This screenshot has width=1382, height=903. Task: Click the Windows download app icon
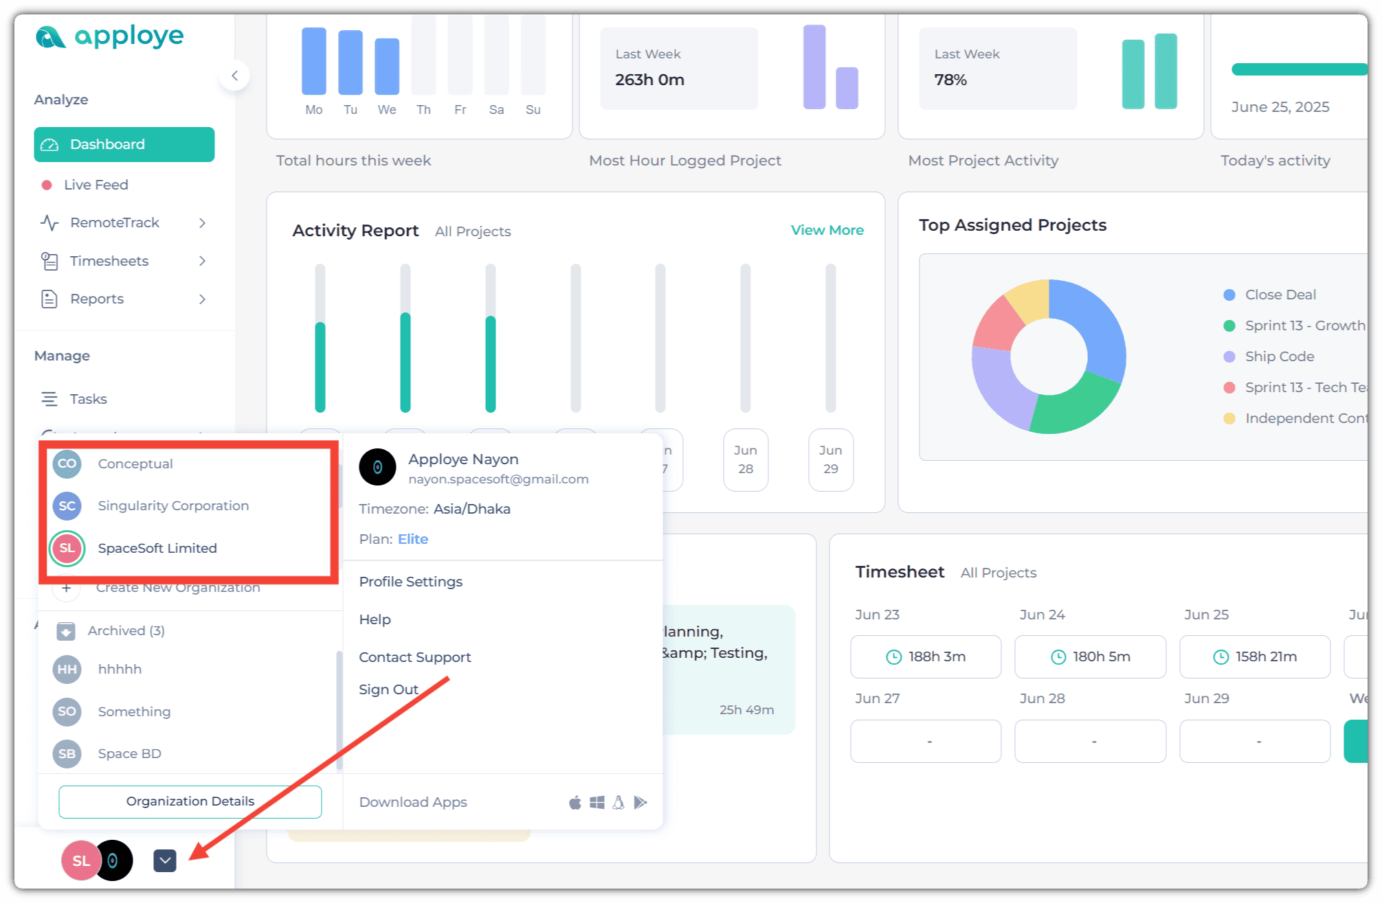click(x=597, y=802)
